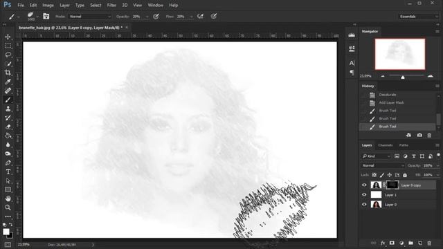
Task: Create new adjustment layer icon
Action: (401, 243)
